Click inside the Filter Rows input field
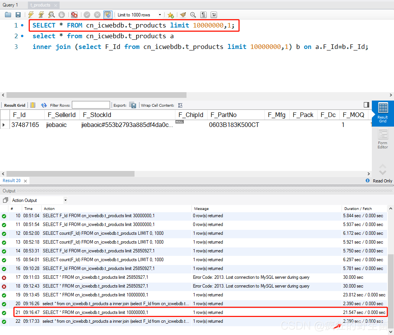394x335 pixels. (91, 104)
